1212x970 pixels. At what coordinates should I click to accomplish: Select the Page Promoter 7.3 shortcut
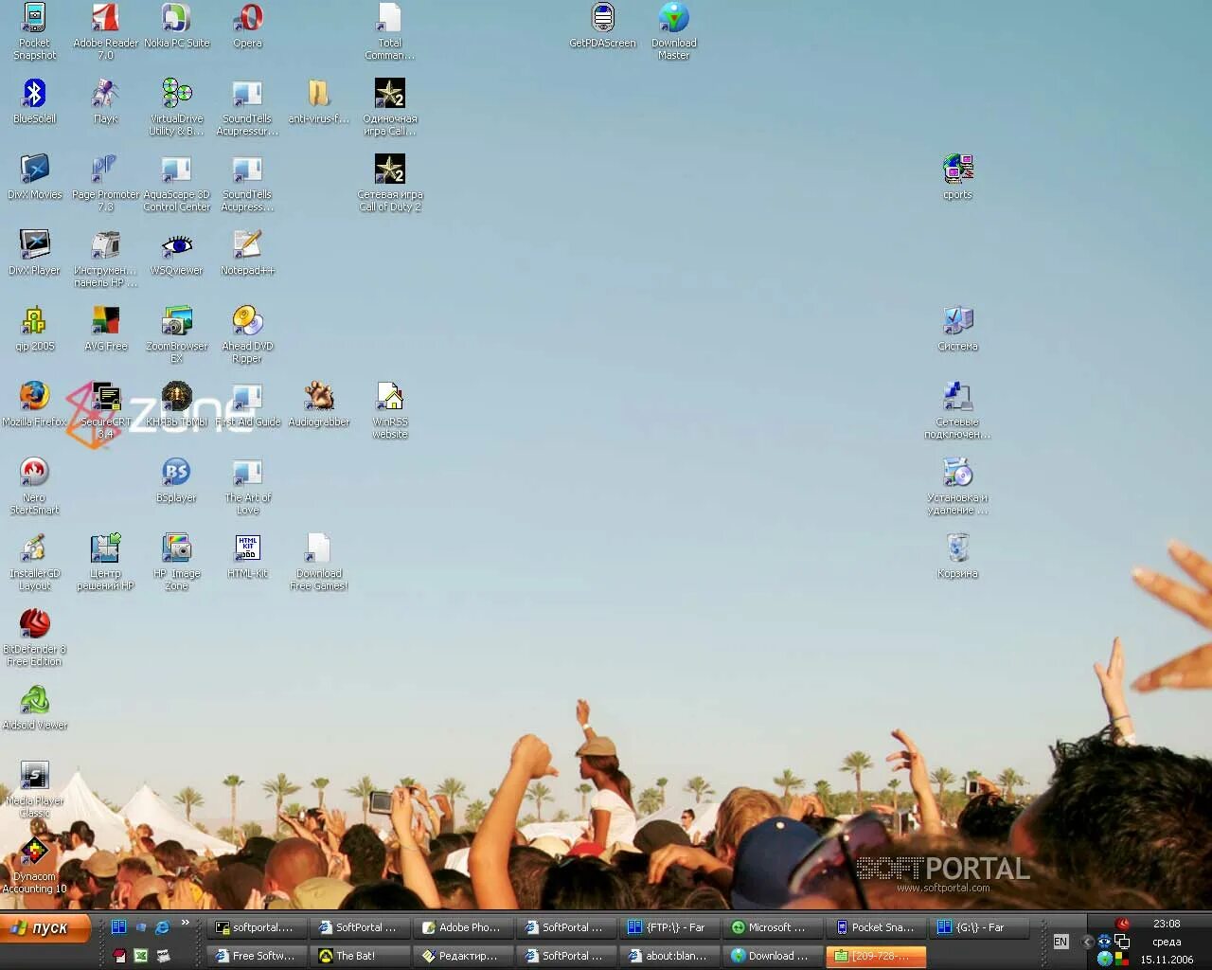pyautogui.click(x=105, y=183)
